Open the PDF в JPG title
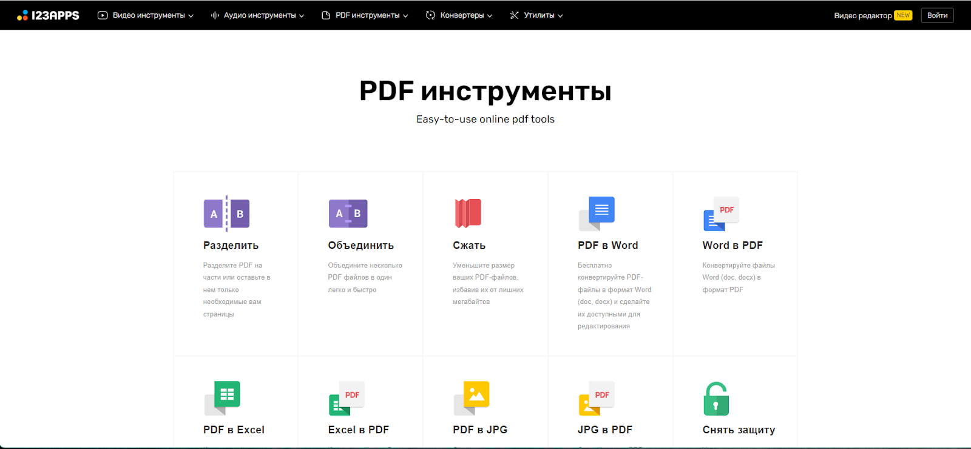This screenshot has height=449, width=971. pos(480,430)
